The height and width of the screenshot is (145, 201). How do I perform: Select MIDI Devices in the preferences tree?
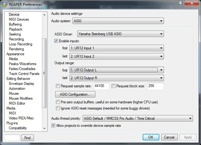click(19, 19)
